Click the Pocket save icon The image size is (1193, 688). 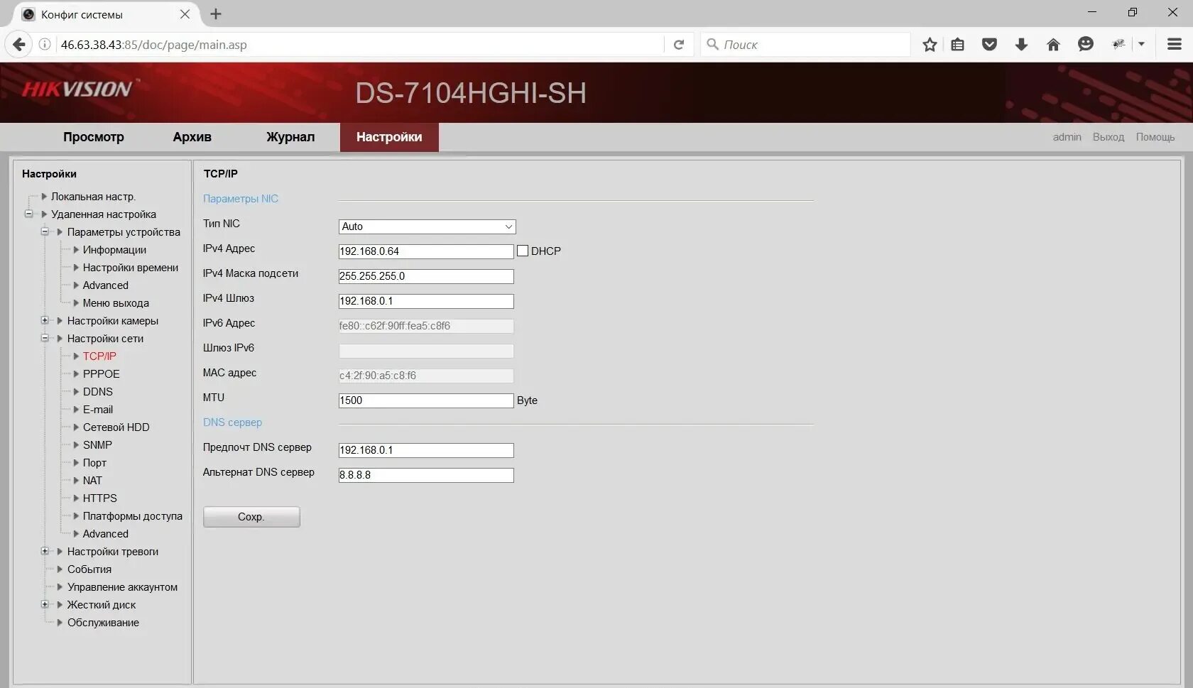point(989,45)
